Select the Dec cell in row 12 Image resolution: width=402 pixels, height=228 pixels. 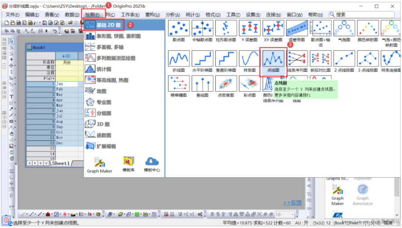click(x=67, y=143)
